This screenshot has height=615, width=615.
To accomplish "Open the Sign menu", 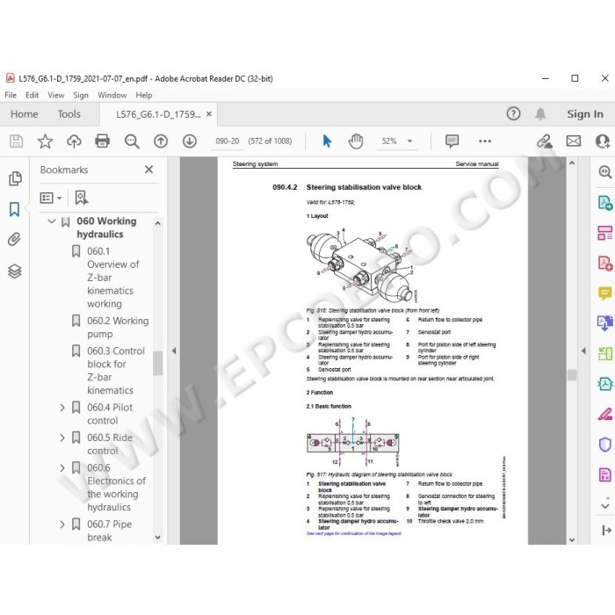I will pos(81,95).
